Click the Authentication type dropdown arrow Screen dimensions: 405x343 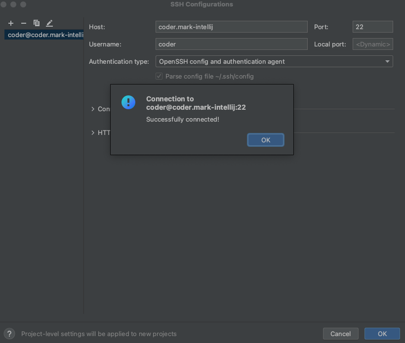[x=387, y=61]
